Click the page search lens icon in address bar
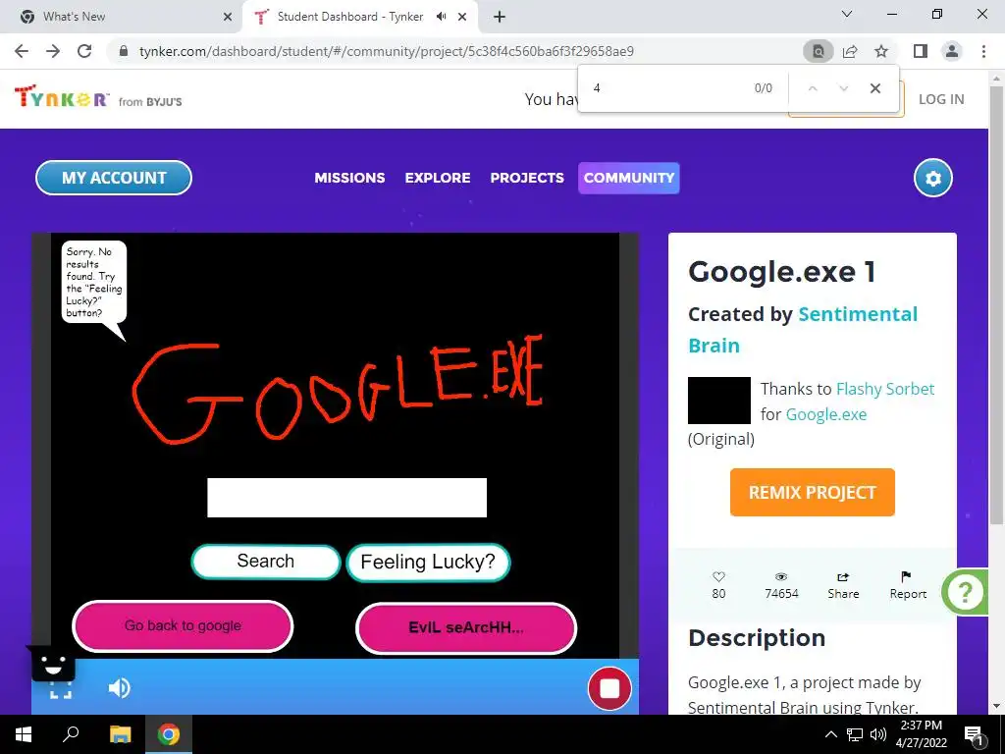Image resolution: width=1005 pixels, height=754 pixels. tap(819, 51)
